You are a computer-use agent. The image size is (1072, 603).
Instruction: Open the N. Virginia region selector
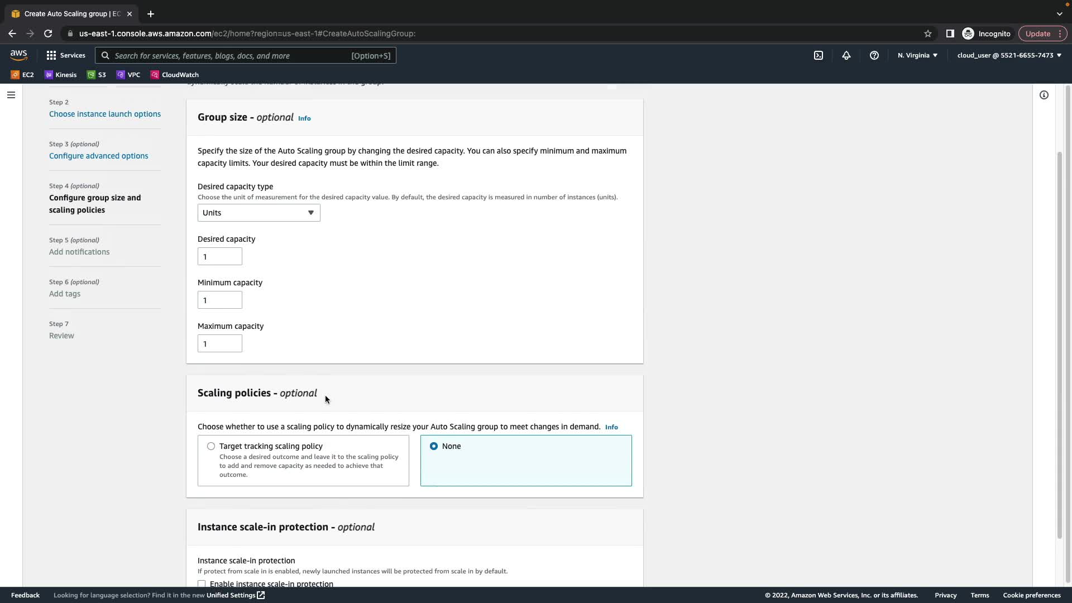917,55
